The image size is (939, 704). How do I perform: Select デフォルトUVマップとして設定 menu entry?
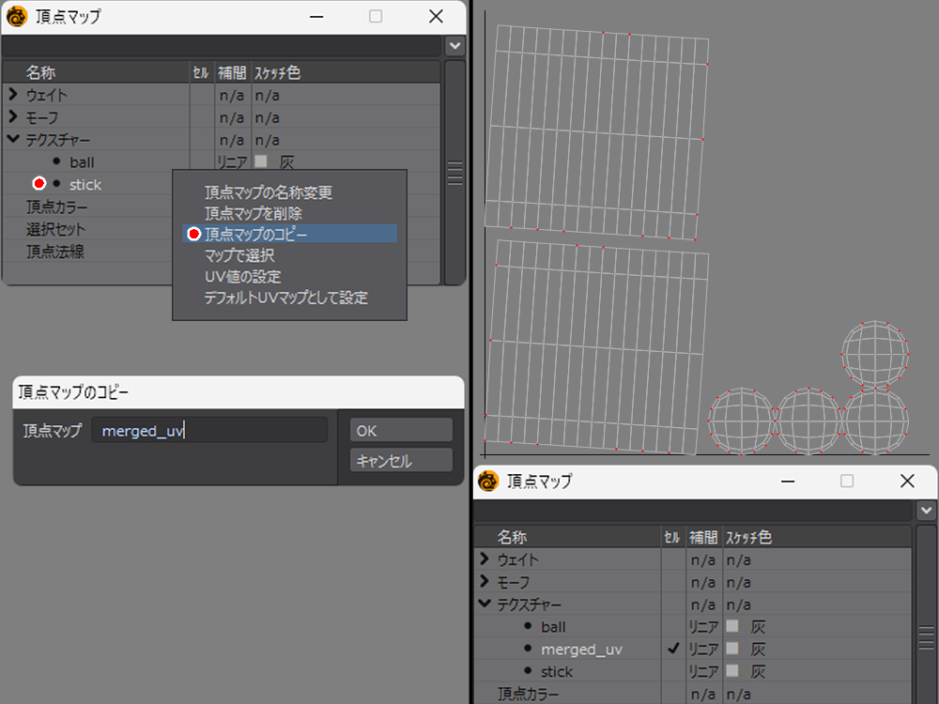[x=285, y=298]
